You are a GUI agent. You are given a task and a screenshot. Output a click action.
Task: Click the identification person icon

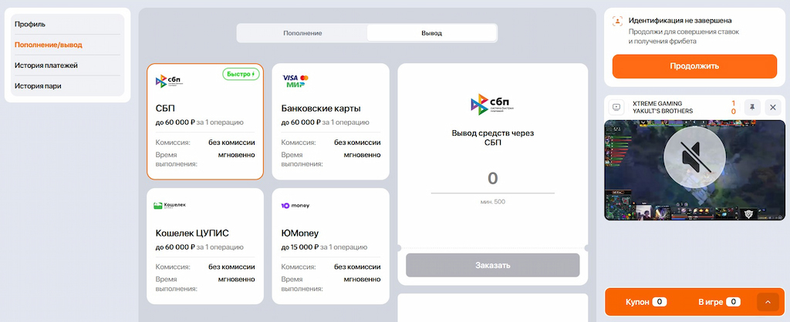tap(617, 21)
